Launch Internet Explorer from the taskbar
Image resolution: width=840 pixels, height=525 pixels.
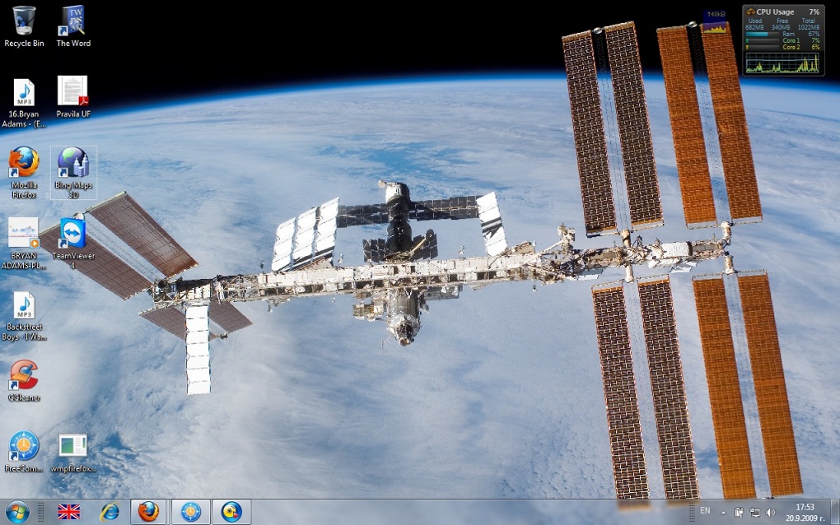[x=109, y=512]
